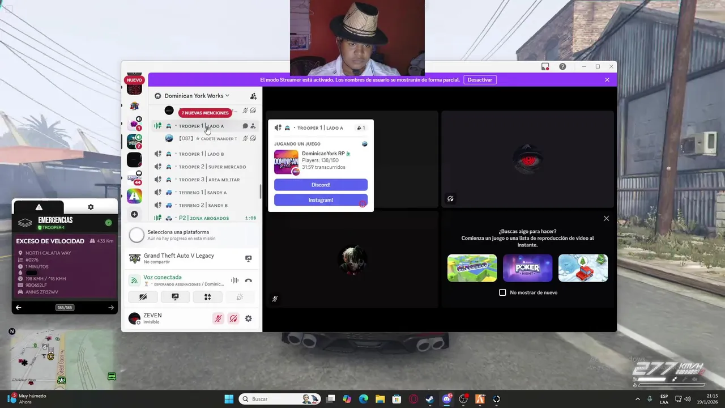Open settings gear tab in emergency panel
Image resolution: width=725 pixels, height=408 pixels.
(x=91, y=207)
